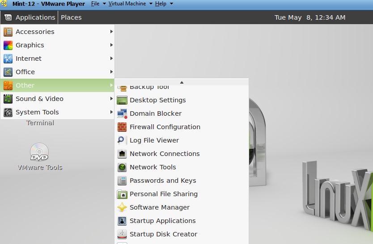This screenshot has width=373, height=244.
Task: Launch Software Manager entry
Action: point(182,207)
